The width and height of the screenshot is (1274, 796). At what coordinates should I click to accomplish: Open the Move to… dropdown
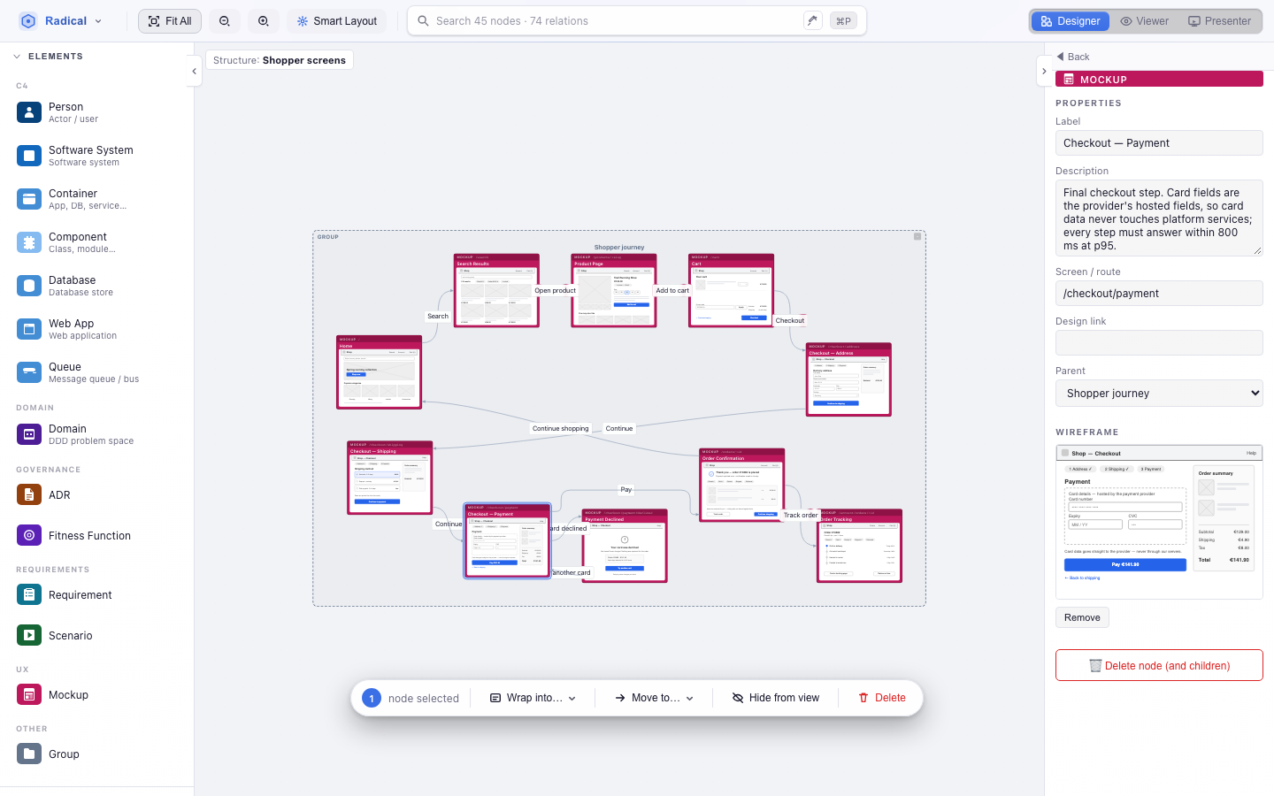[655, 698]
